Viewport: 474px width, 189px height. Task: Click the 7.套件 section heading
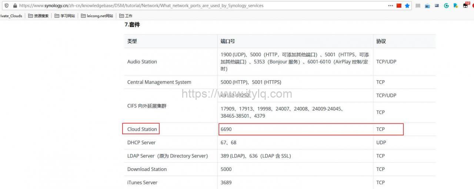tap(132, 25)
